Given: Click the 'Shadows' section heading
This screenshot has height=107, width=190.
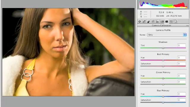Looking at the screenshot, I should tap(163, 42).
